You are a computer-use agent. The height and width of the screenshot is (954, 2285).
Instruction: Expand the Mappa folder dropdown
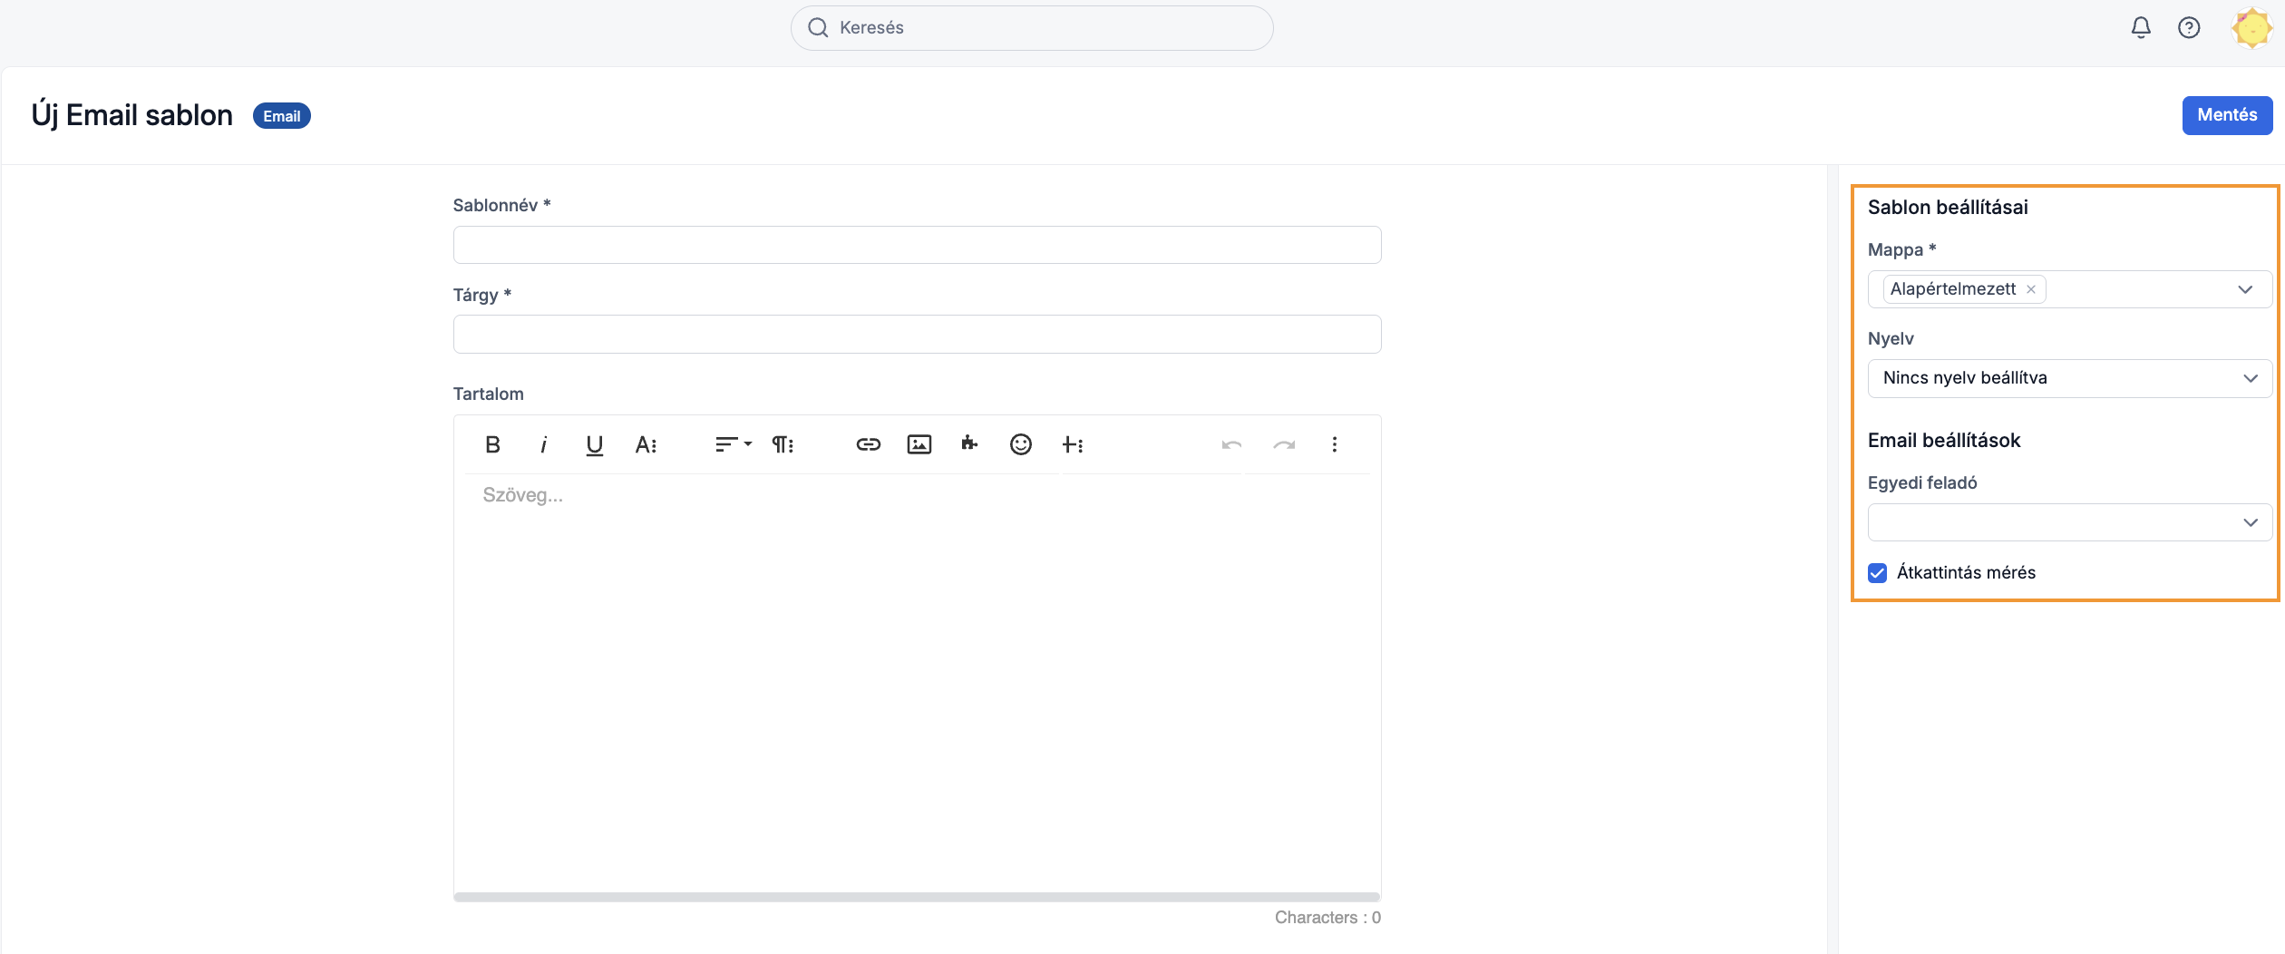2244,289
